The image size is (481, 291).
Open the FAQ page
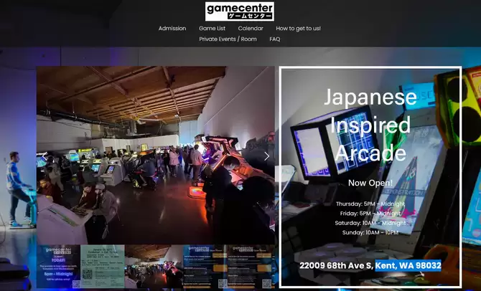coord(275,39)
